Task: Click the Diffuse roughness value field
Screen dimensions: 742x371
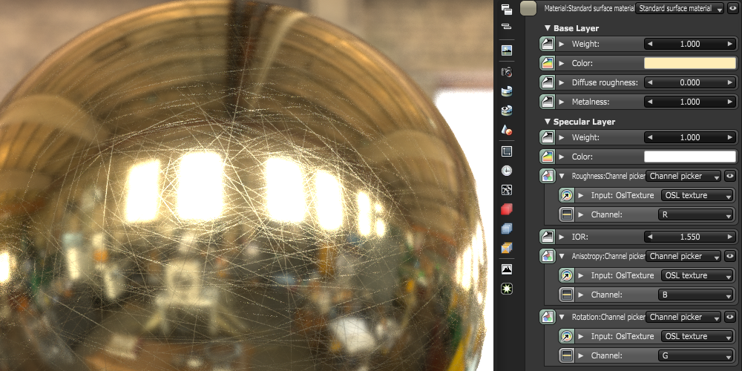Action: pos(689,82)
